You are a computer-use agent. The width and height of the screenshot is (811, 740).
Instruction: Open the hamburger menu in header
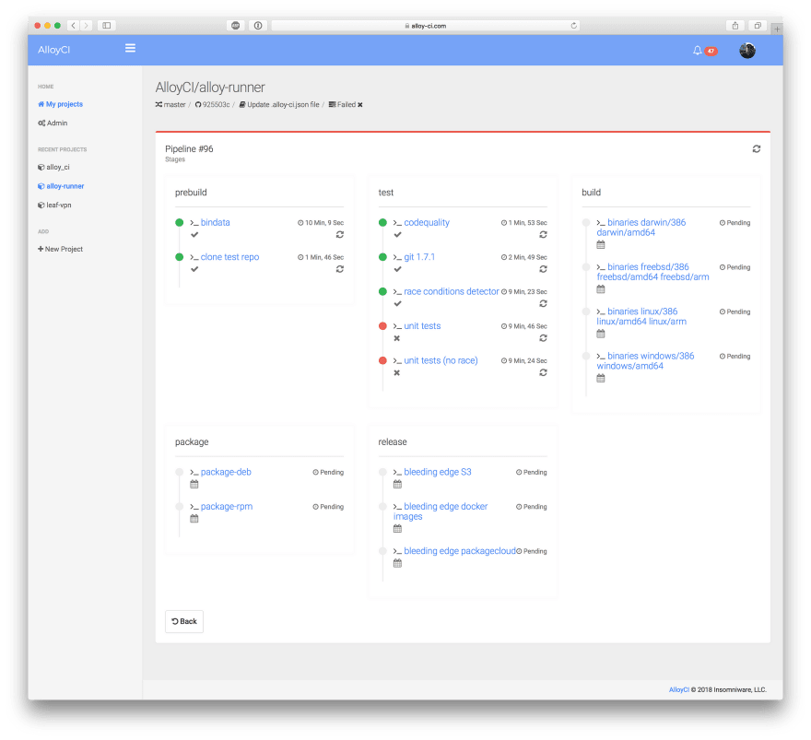point(130,48)
